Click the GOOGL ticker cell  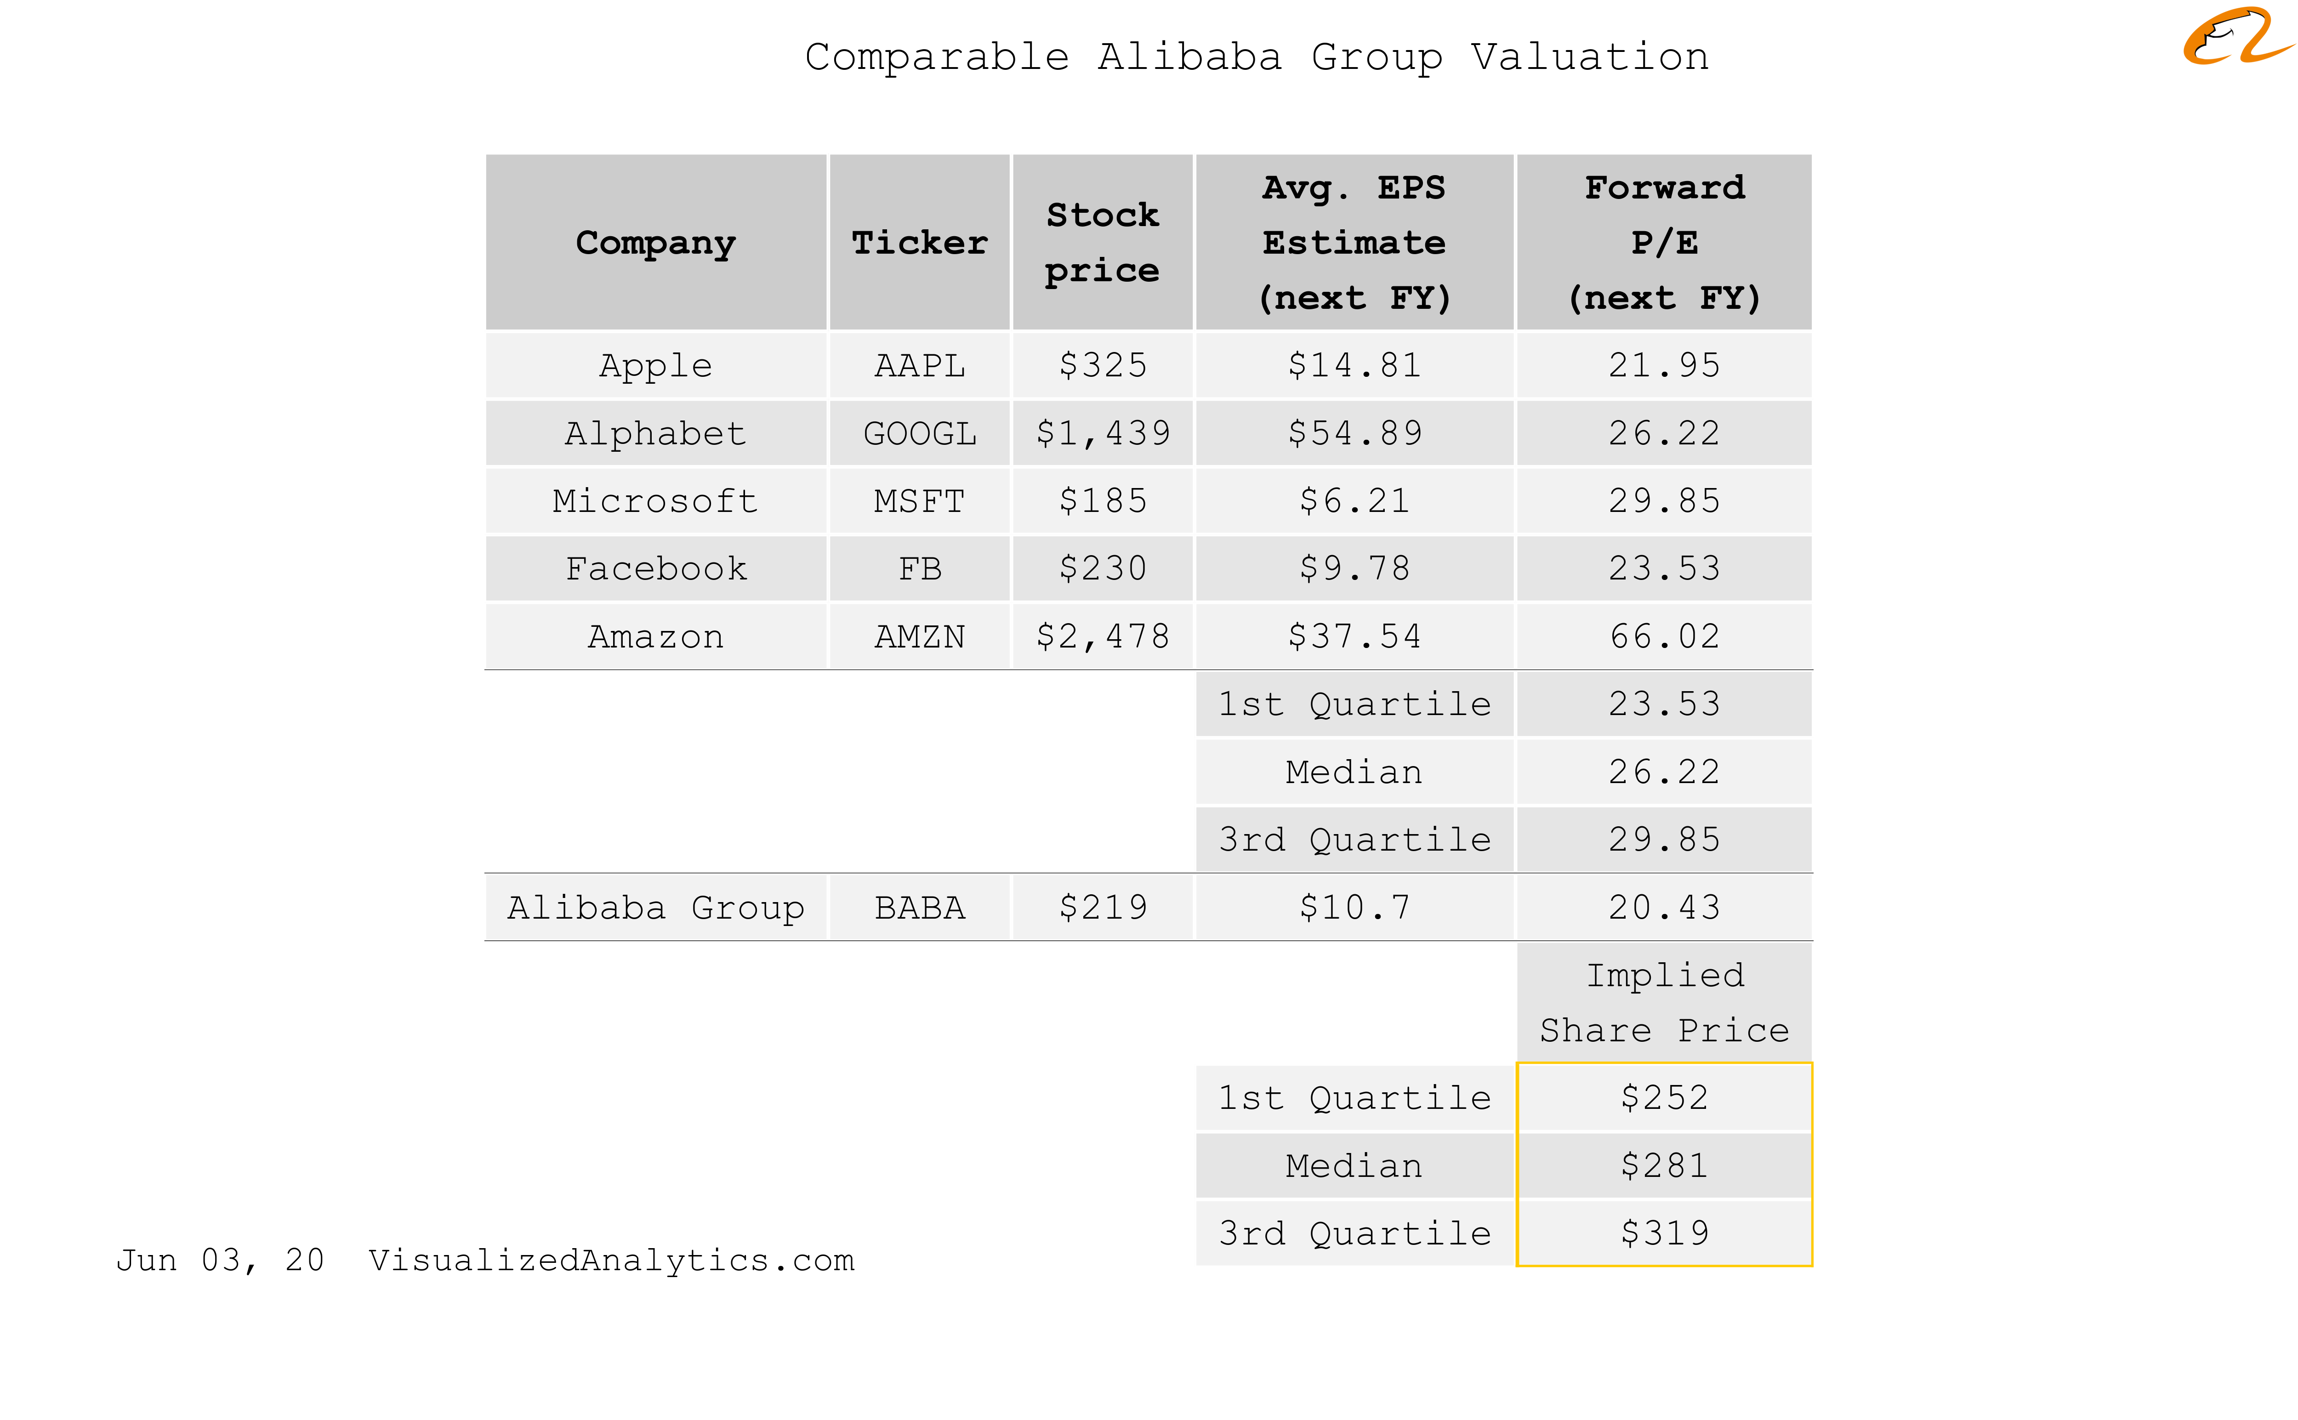pos(919,433)
